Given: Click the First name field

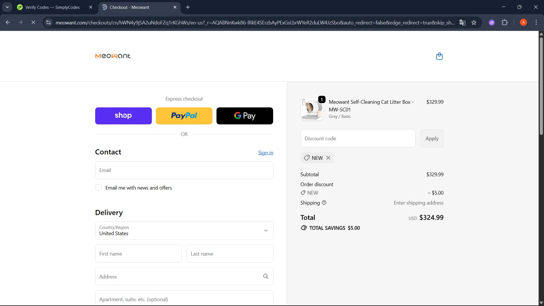Looking at the screenshot, I should click(138, 253).
